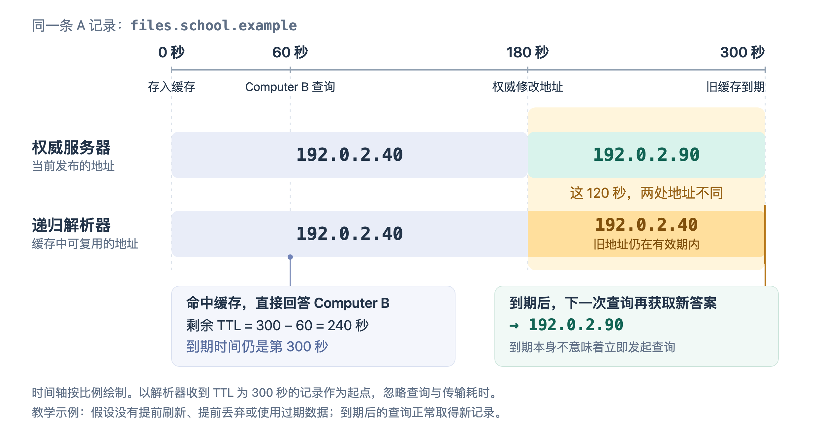This screenshot has height=435, width=818.
Task: Click the 'Computer B 查询' event caption
Action: (x=290, y=87)
